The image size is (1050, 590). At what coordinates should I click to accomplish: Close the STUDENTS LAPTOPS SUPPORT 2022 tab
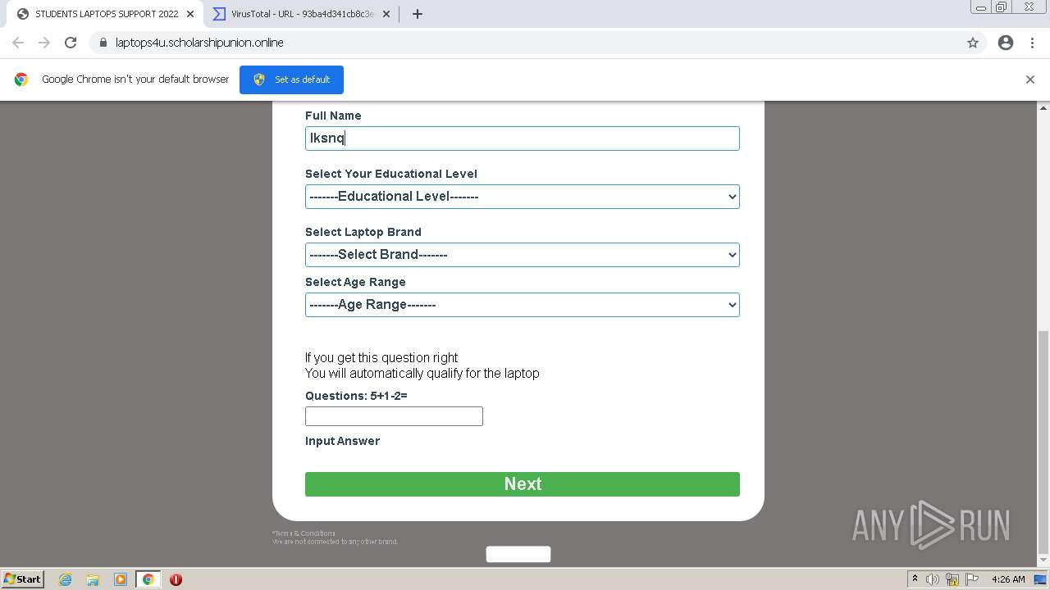tap(189, 14)
